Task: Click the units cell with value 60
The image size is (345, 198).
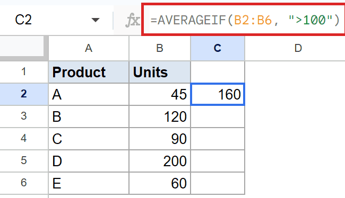Action: [x=160, y=183]
